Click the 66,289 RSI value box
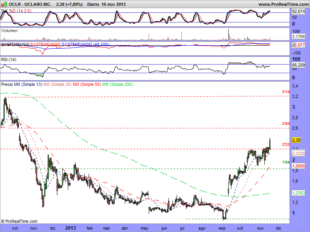Viewport: 310px width, 232px height. click(298, 65)
